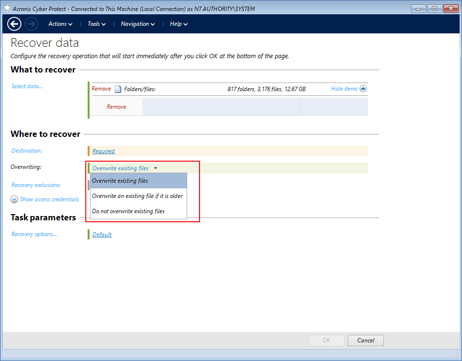The width and height of the screenshot is (462, 361).
Task: Click the Acronis logo in title bar
Action: pyautogui.click(x=7, y=9)
